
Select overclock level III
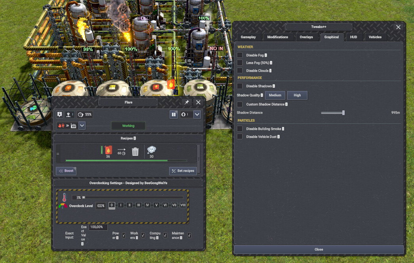click(139, 205)
